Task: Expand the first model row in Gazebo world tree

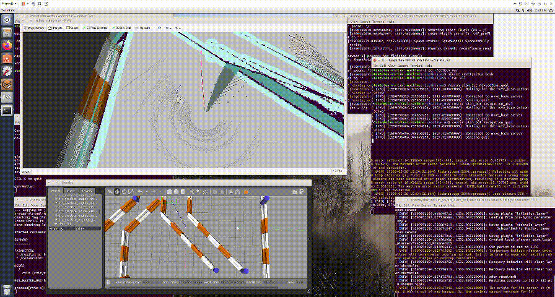Action: coord(56,199)
